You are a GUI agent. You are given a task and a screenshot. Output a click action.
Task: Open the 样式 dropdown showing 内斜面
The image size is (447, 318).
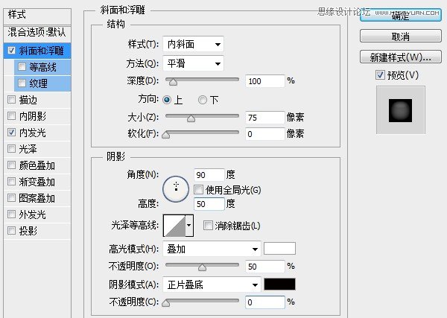click(x=193, y=44)
